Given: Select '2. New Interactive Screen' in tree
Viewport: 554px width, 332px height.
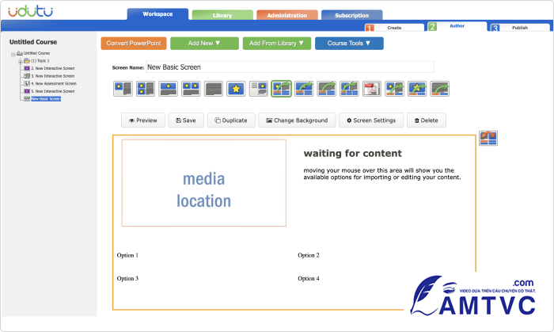Looking at the screenshot, I should (53, 68).
